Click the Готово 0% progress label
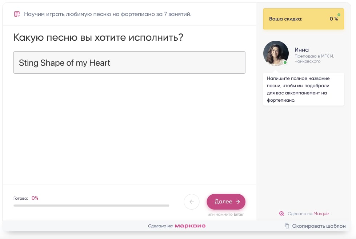The width and height of the screenshot is (356, 239). tap(26, 198)
